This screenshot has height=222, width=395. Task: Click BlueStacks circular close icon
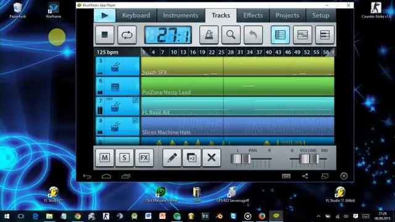point(344,176)
